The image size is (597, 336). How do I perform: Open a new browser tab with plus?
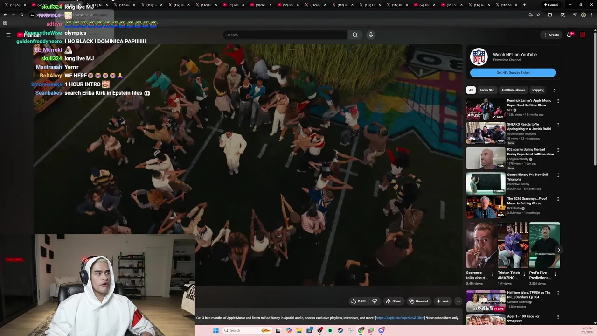(x=524, y=5)
